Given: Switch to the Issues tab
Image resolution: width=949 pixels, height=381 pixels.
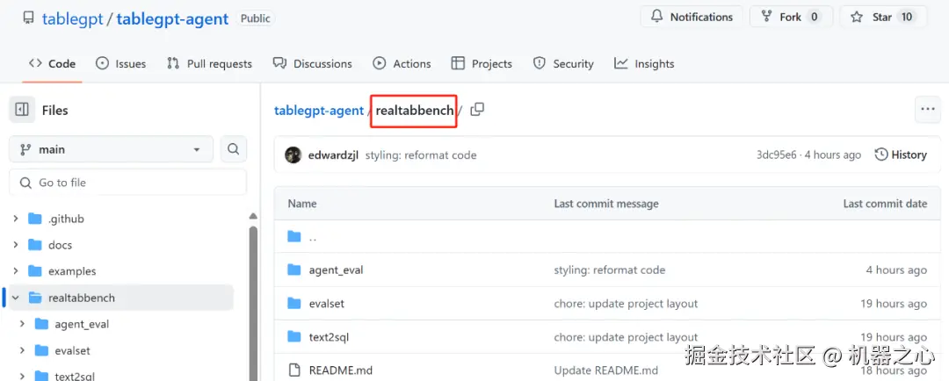Looking at the screenshot, I should [x=120, y=63].
